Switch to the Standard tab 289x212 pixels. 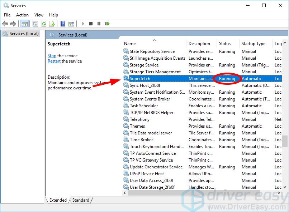click(x=81, y=200)
